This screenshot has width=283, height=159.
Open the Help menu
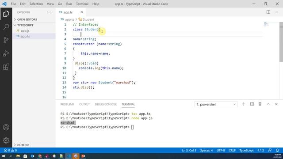coord(96,4)
